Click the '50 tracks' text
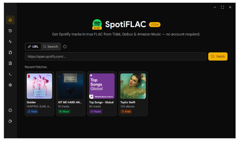This screenshot has height=141, width=238. coord(95,106)
